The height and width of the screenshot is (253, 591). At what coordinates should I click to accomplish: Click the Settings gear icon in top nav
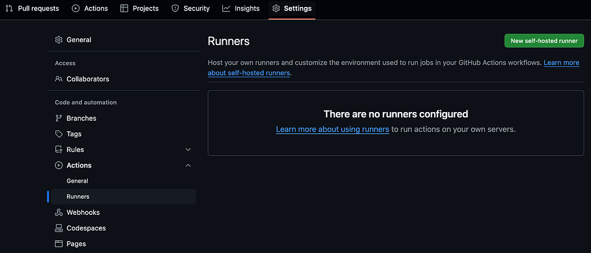(276, 8)
